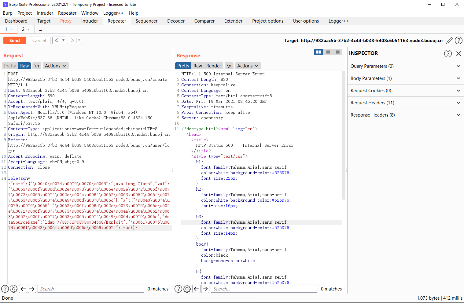
Task: Open Request search help icon
Action: 5,289
